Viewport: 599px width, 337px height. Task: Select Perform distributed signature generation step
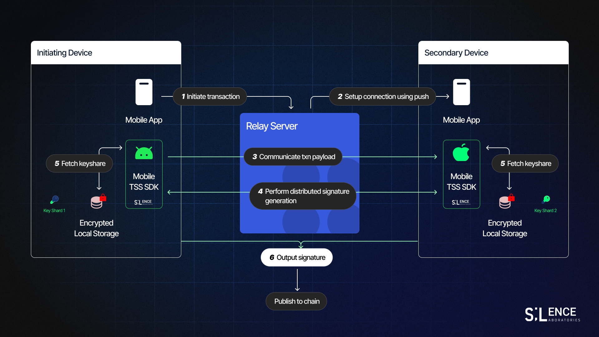pyautogui.click(x=303, y=196)
